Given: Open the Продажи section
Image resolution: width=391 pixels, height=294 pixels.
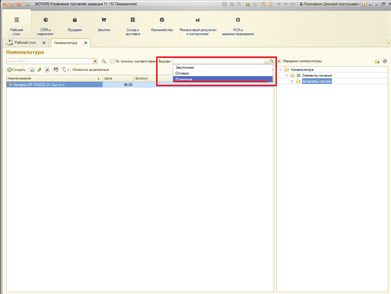Looking at the screenshot, I should [74, 24].
